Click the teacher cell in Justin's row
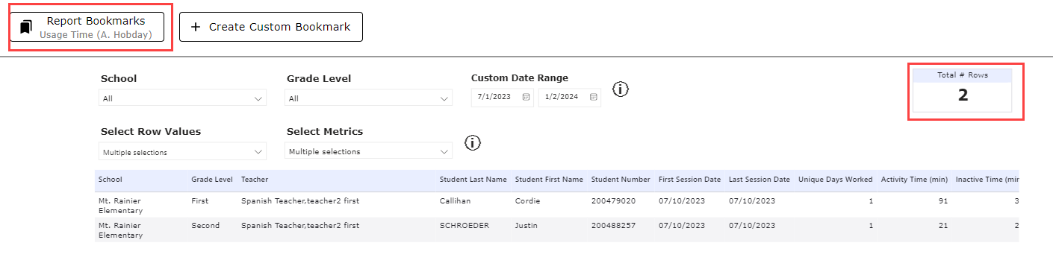The width and height of the screenshot is (1053, 272). tap(300, 226)
